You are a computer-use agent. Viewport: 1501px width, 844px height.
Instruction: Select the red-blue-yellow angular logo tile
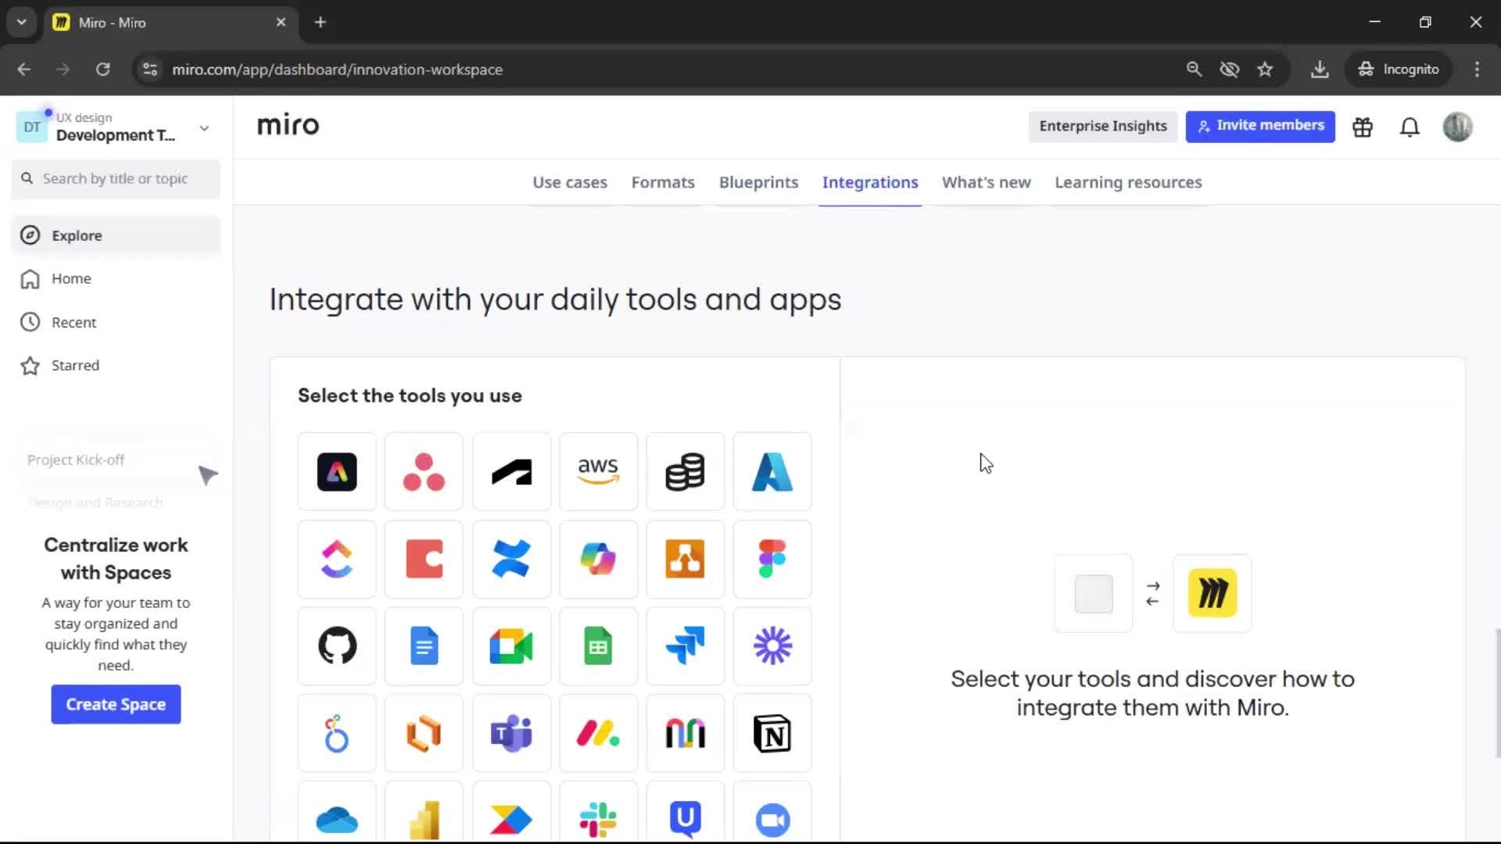[511, 813]
